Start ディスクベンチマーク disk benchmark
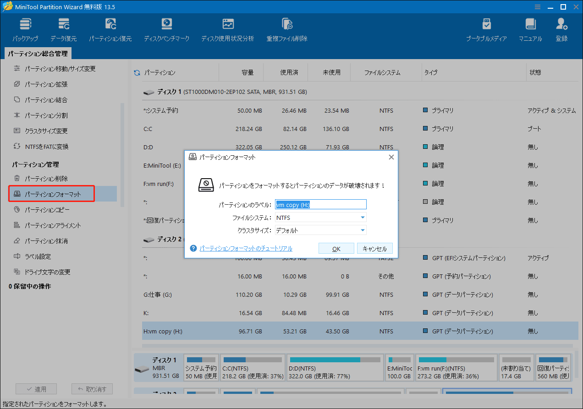The height and width of the screenshot is (409, 583). click(x=166, y=27)
